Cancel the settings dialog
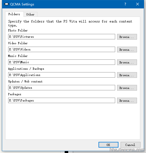The width and height of the screenshot is (146, 153). pos(130,145)
